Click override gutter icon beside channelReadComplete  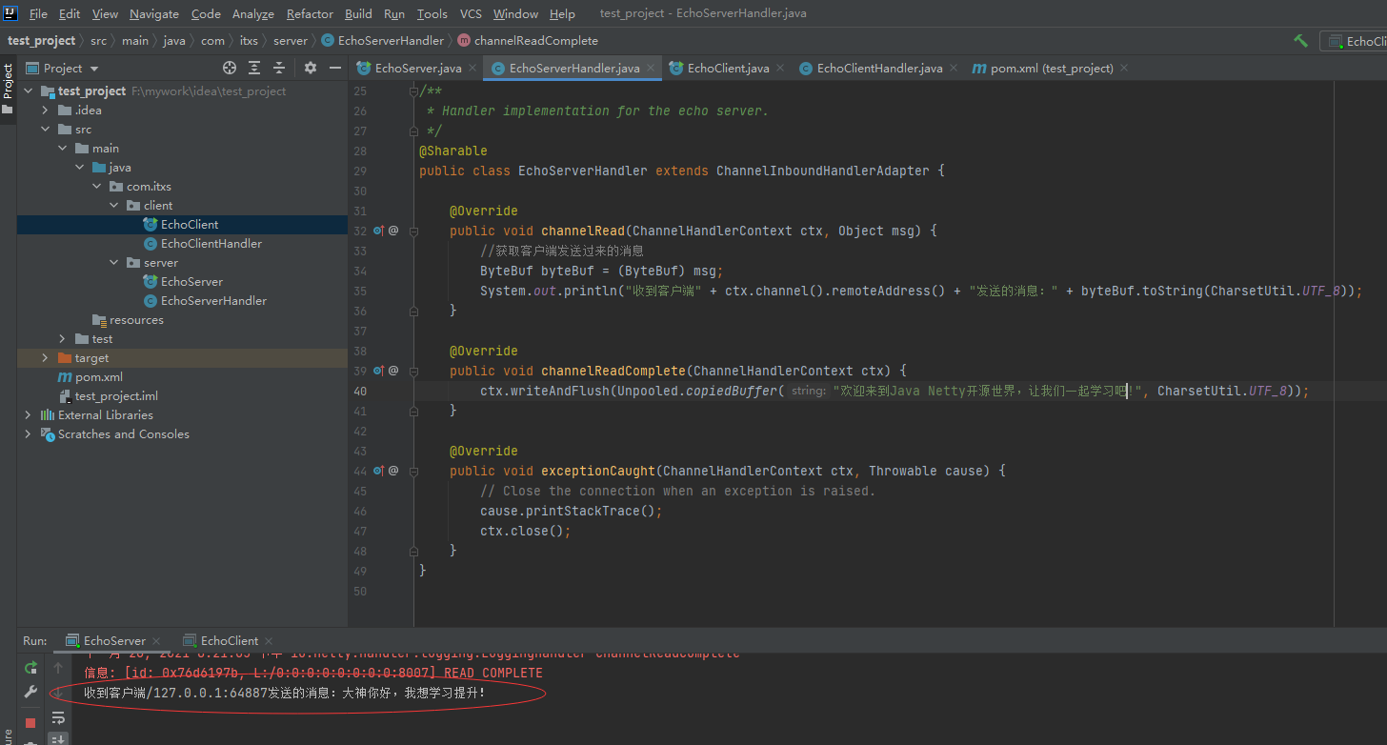coord(378,371)
